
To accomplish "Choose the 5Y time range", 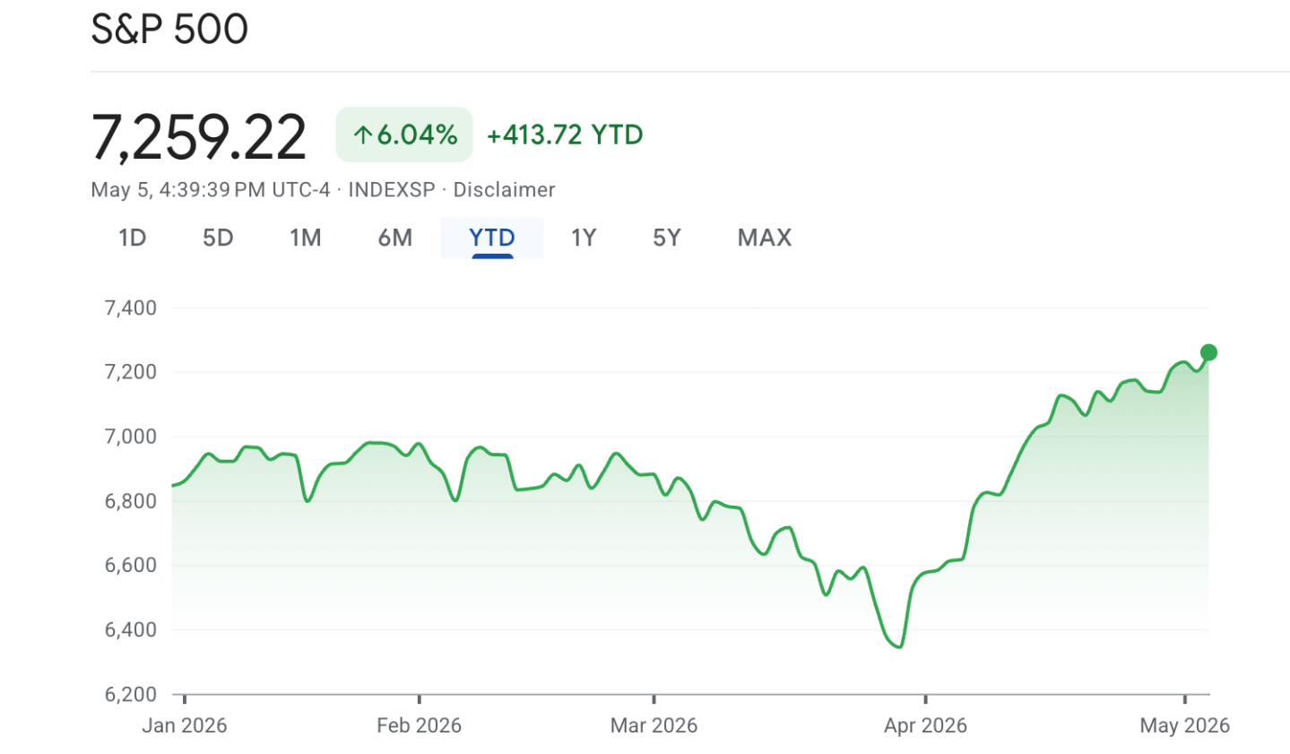I will pyautogui.click(x=667, y=238).
